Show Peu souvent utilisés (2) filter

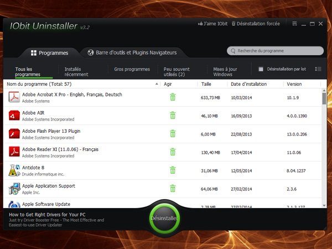(x=177, y=71)
